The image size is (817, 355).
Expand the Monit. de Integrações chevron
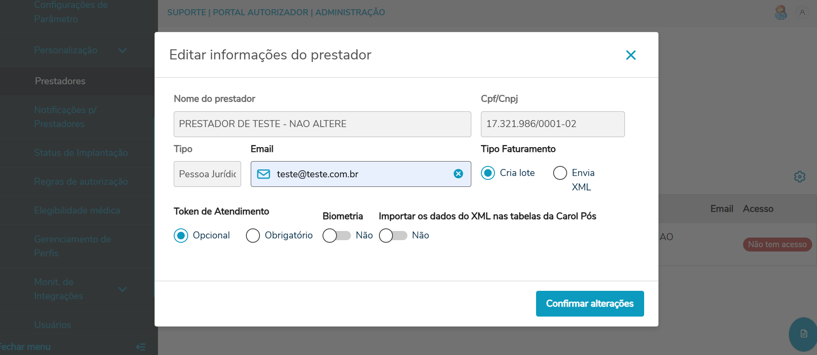[123, 290]
